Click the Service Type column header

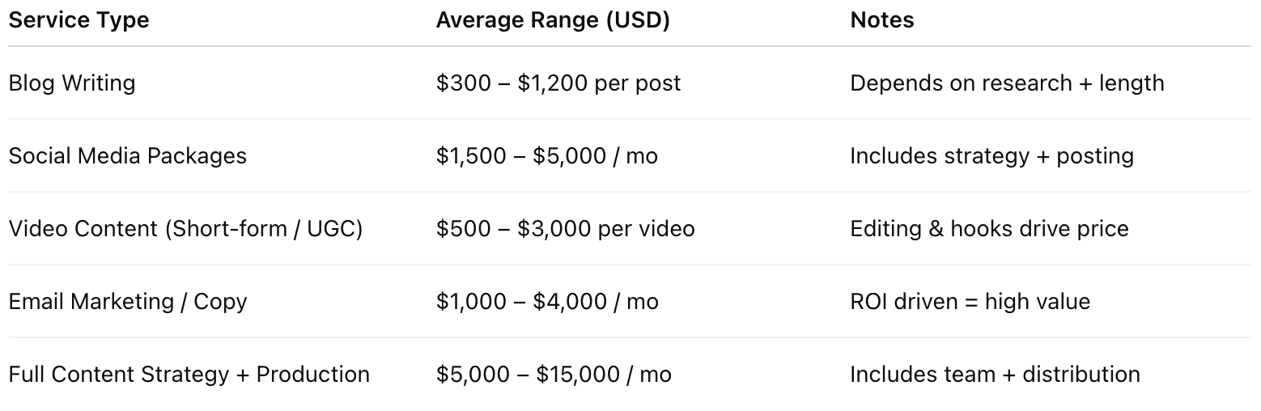79,20
